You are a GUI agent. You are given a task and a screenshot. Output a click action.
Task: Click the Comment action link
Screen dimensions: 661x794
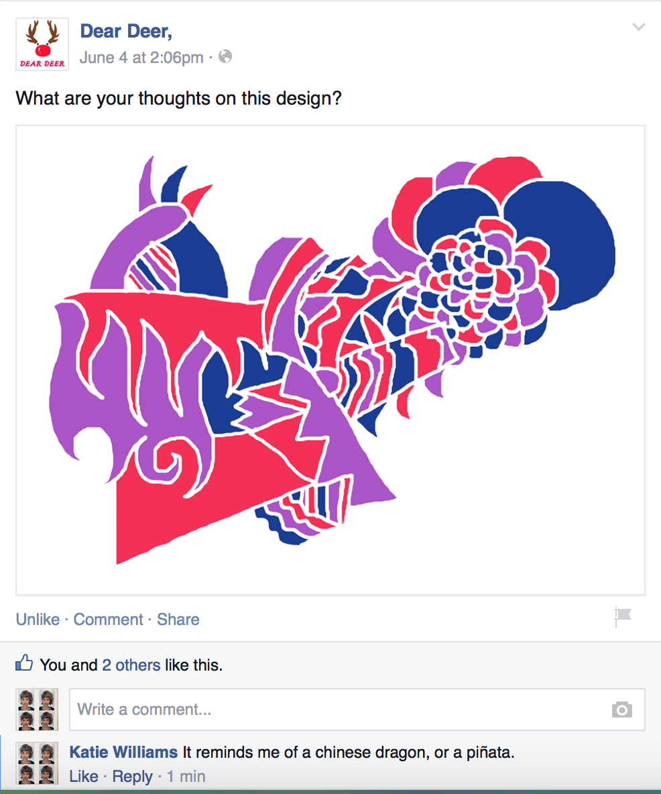click(109, 619)
